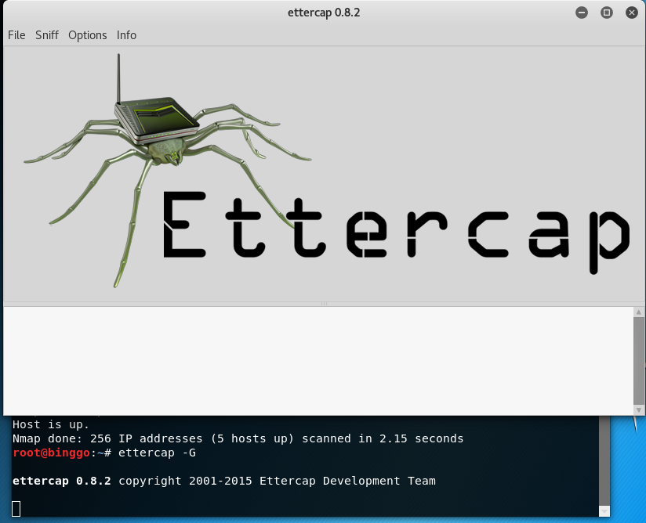Close the ettercap window
Viewport: 646px width, 523px height.
(632, 13)
